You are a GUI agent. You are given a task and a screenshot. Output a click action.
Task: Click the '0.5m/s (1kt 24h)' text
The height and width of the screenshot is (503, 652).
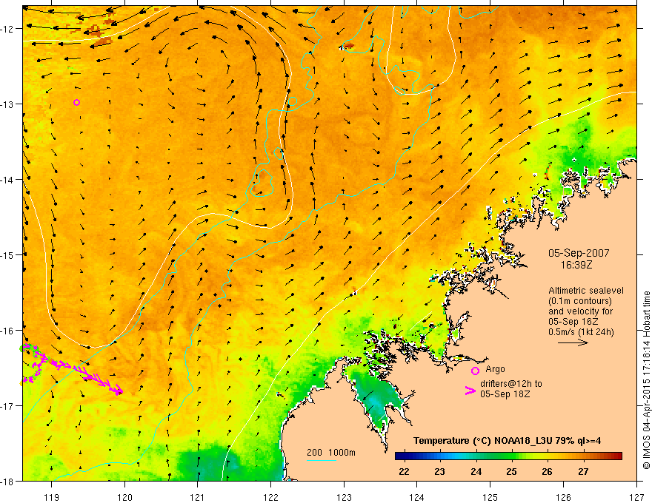coord(582,331)
